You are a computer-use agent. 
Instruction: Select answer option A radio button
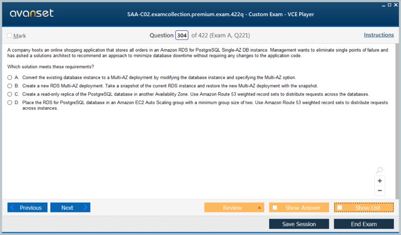pos(10,77)
